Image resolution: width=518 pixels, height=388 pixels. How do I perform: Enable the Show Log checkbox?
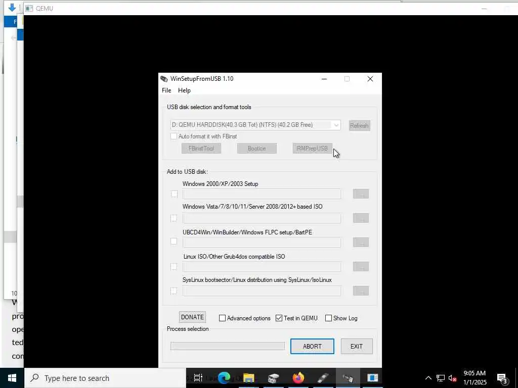coord(328,318)
